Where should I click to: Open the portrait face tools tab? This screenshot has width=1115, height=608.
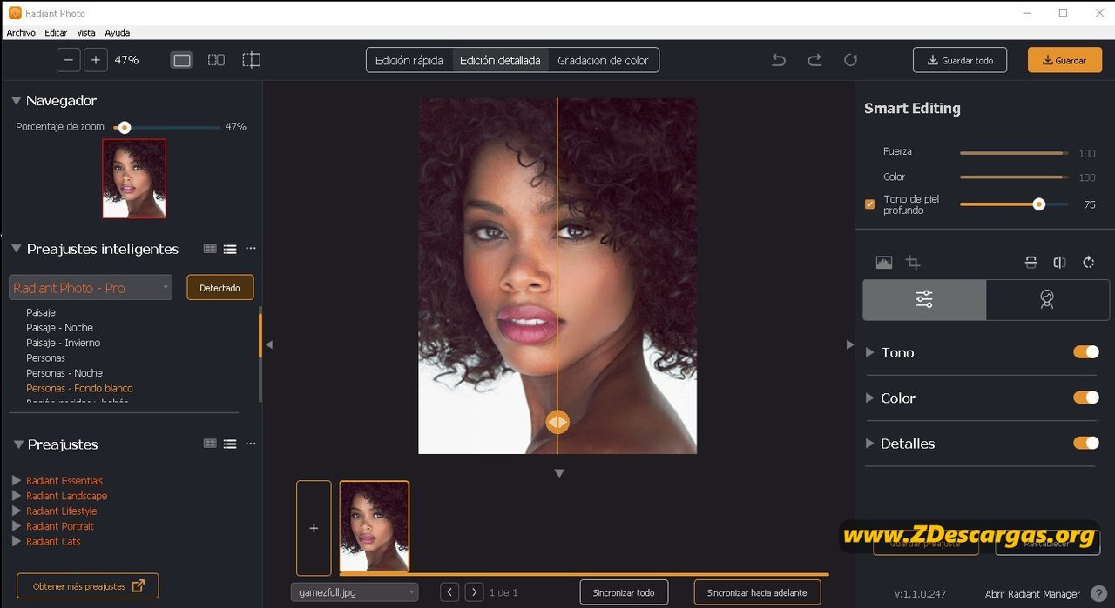pos(1047,299)
